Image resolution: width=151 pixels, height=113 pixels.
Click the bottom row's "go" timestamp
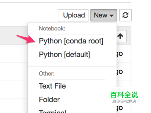click(x=120, y=108)
